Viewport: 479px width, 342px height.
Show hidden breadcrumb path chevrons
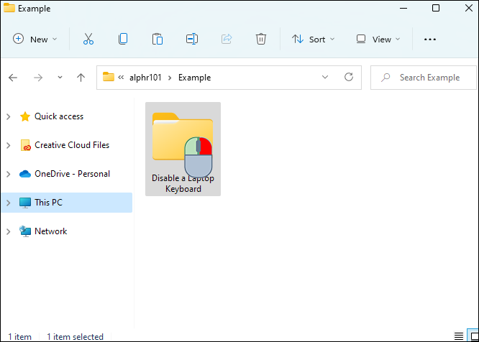(x=121, y=77)
